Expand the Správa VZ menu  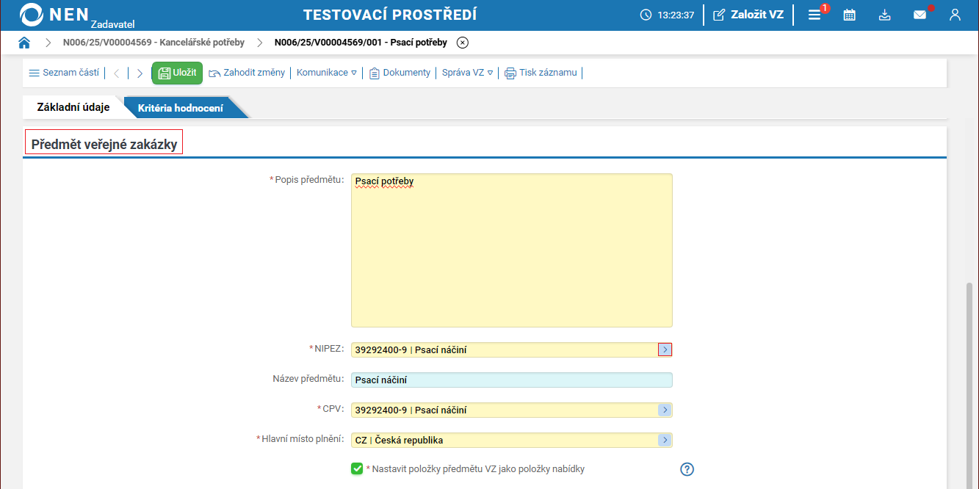467,73
